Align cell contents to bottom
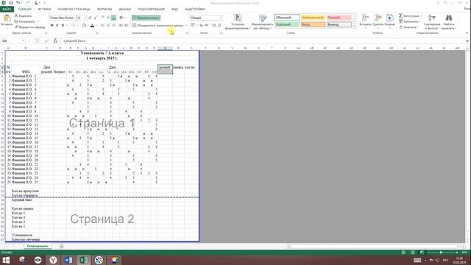471x265 pixels. coord(113,18)
